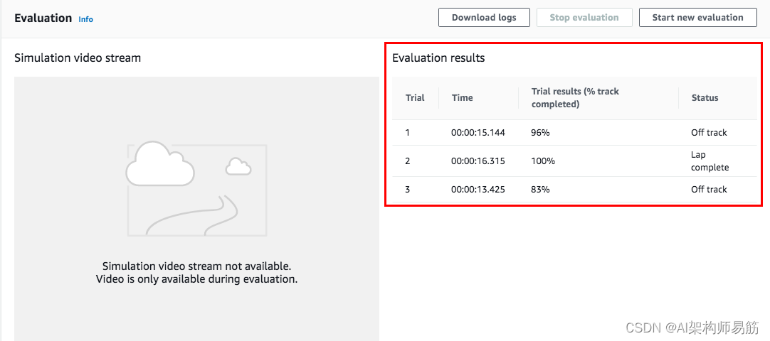Click the video placeholder landscape icon

point(196,189)
